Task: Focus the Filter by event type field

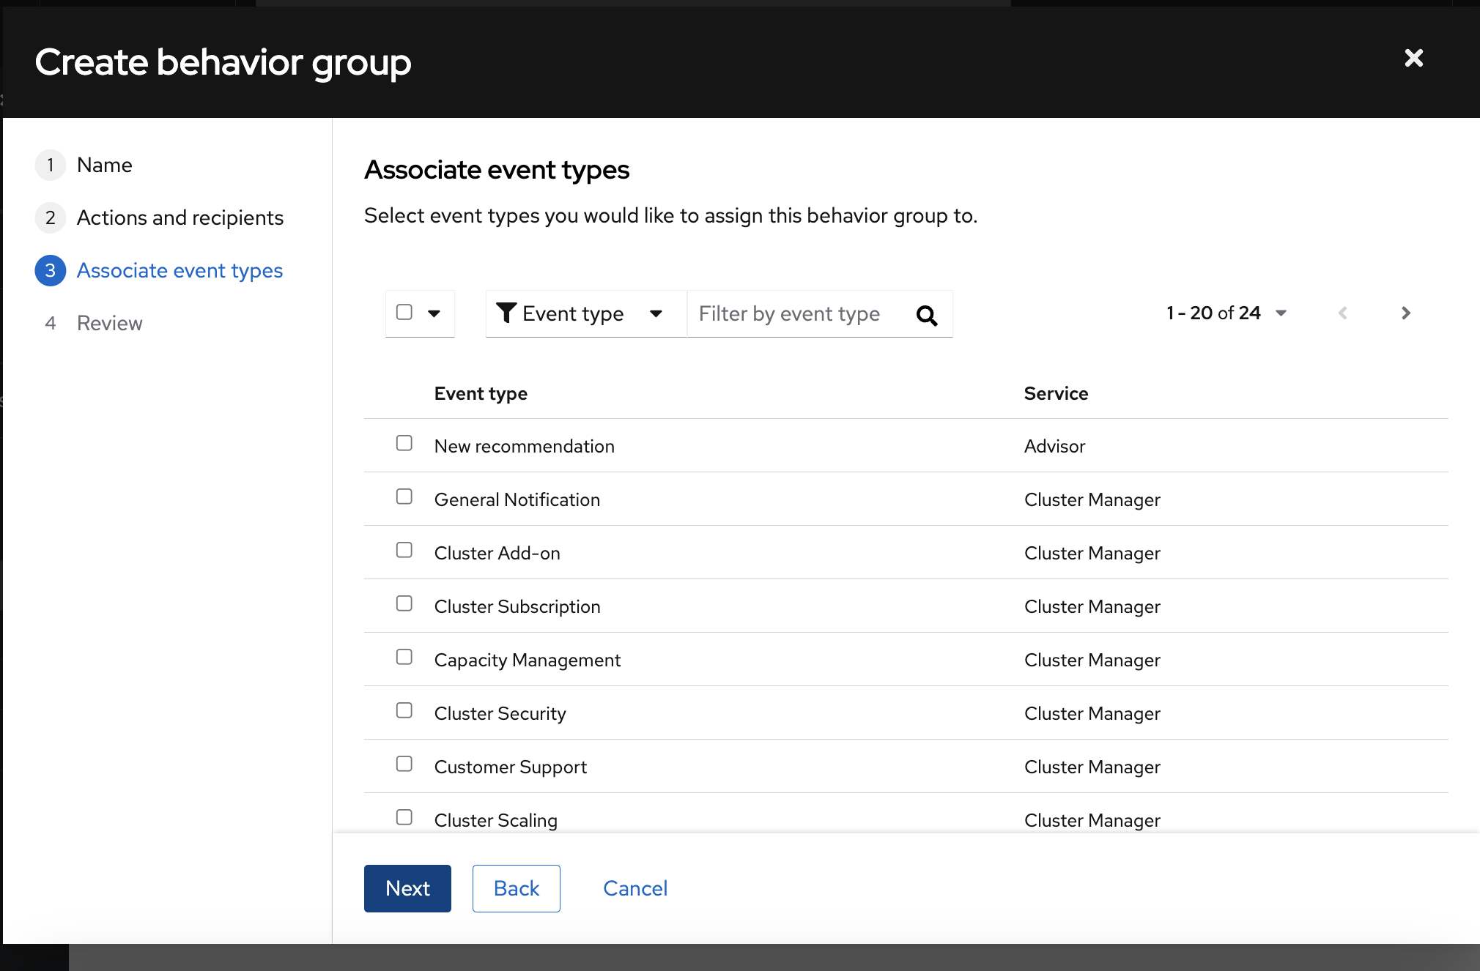Action: point(799,314)
